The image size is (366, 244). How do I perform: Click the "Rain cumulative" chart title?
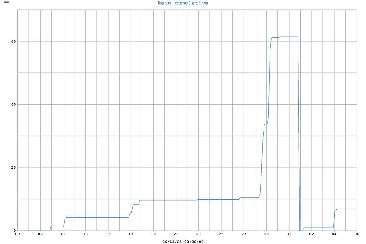pyautogui.click(x=183, y=3)
